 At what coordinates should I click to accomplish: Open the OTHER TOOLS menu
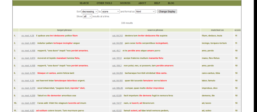pos(104,3)
